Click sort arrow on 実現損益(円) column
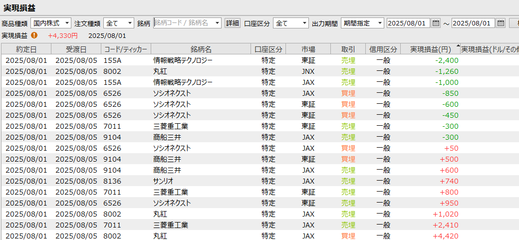The height and width of the screenshot is (240, 519). coord(458,46)
